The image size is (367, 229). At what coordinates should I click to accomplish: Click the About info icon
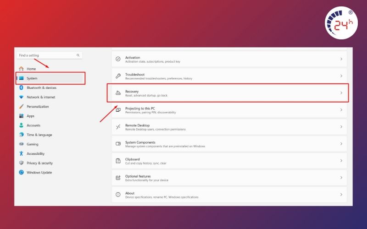pos(118,195)
